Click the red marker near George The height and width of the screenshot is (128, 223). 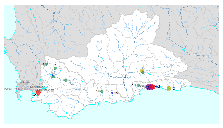point(152,87)
